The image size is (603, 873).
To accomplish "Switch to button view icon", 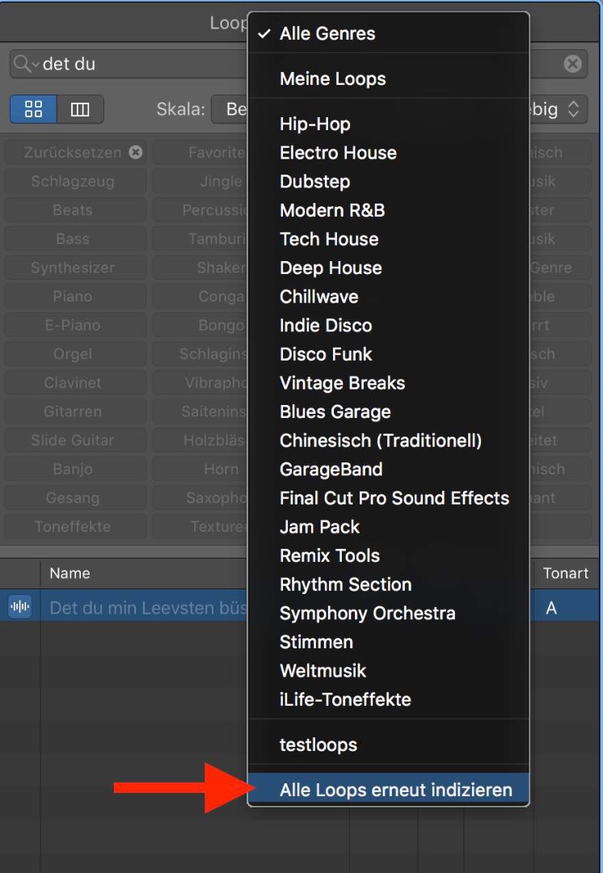I will (33, 109).
